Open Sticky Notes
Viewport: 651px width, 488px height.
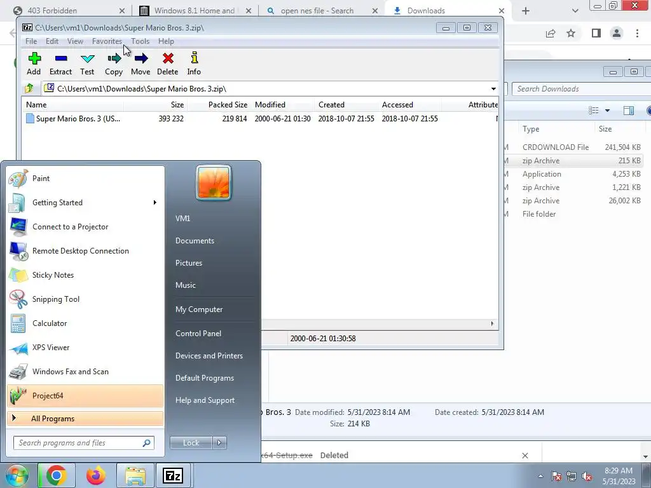[86, 274]
